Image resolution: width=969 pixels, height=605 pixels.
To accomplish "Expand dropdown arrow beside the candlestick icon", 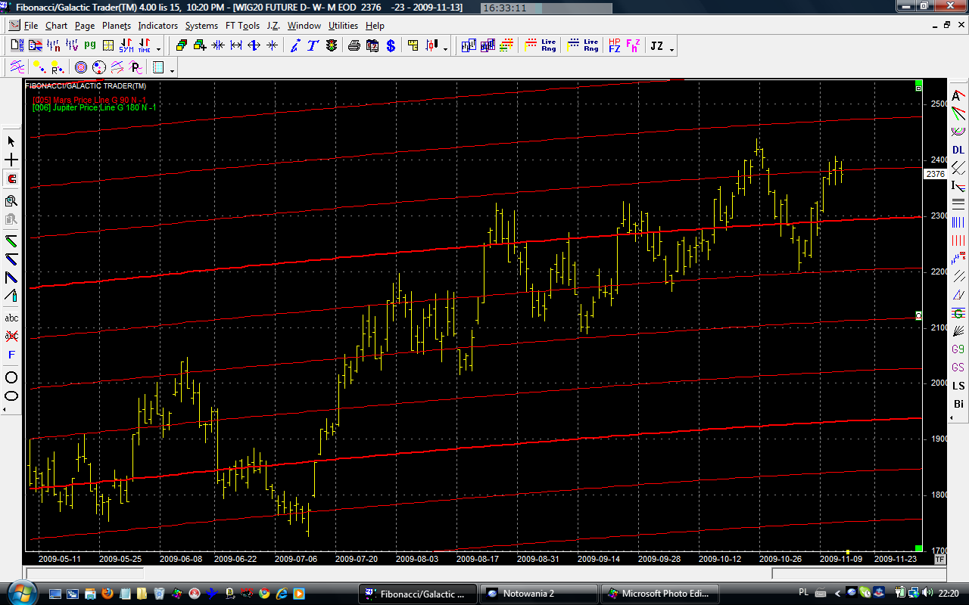I will [x=445, y=50].
